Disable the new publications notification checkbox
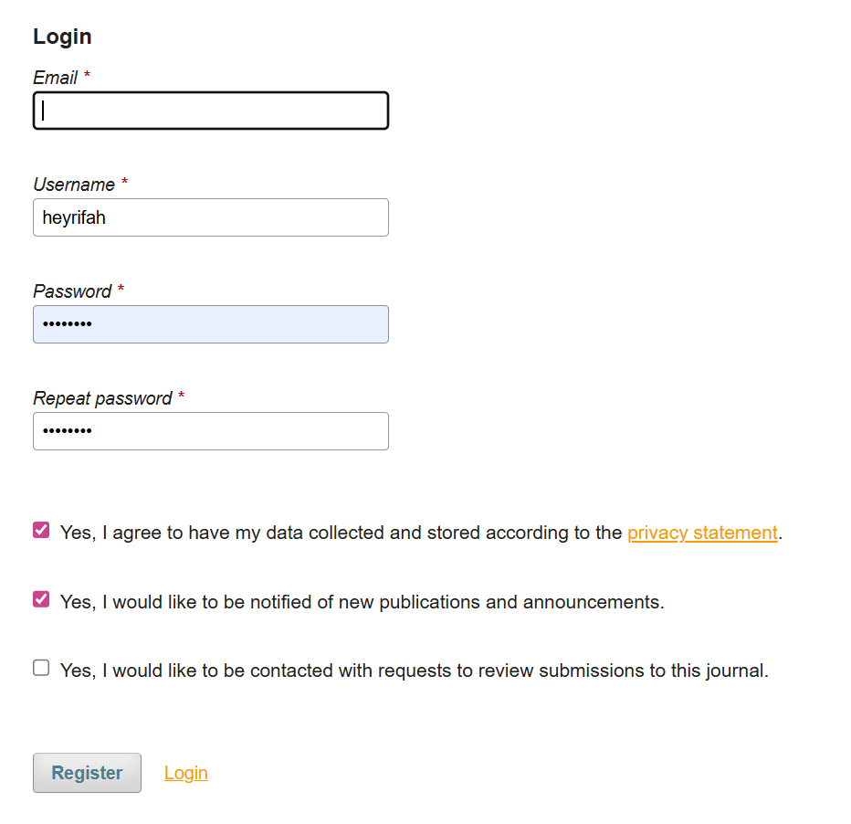This screenshot has width=851, height=824. tap(41, 599)
